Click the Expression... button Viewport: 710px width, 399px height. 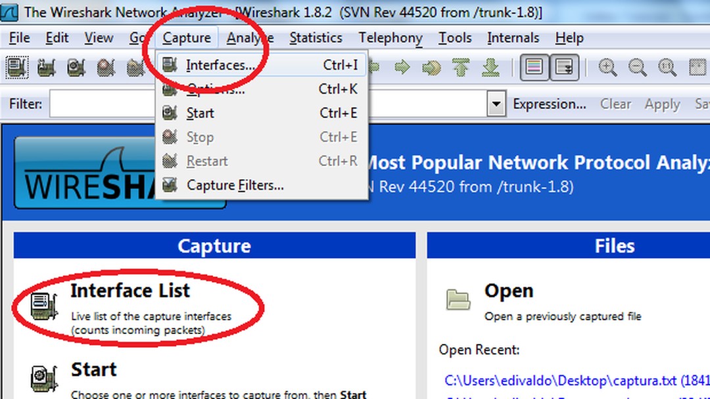coord(549,104)
